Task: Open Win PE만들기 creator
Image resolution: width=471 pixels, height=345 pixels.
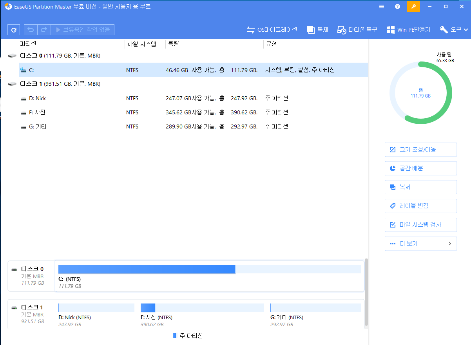Action: tap(408, 30)
